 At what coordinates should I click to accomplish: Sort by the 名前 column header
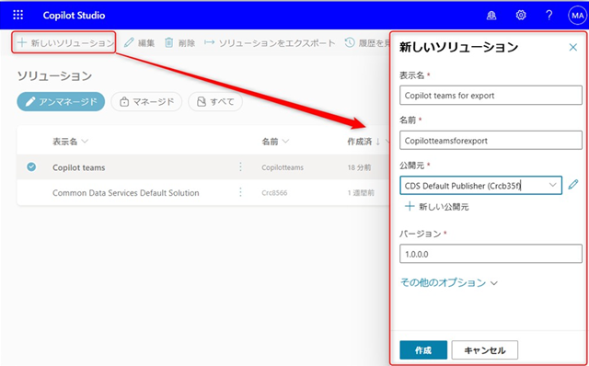[275, 142]
